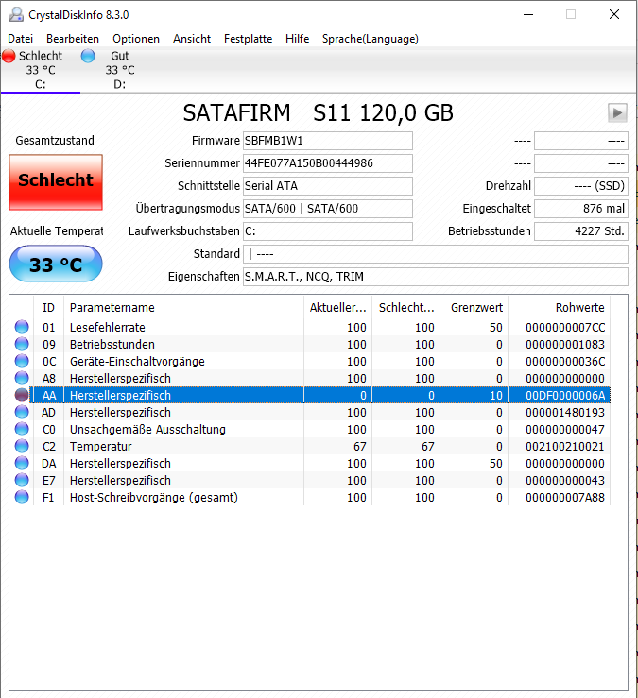This screenshot has height=698, width=638.
Task: Click the red Schlecht drive status icon
Action: click(9, 56)
